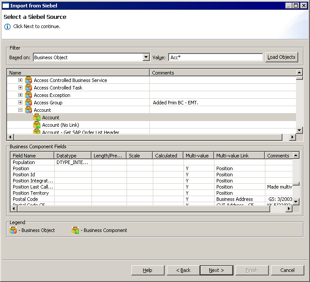Click the Calculated column header
This screenshot has width=310, height=282.
pos(168,156)
